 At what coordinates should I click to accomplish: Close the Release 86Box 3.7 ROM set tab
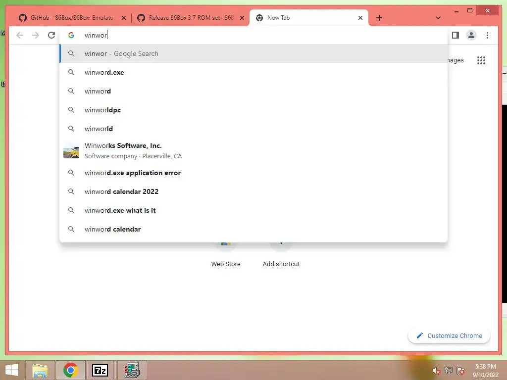(x=242, y=18)
